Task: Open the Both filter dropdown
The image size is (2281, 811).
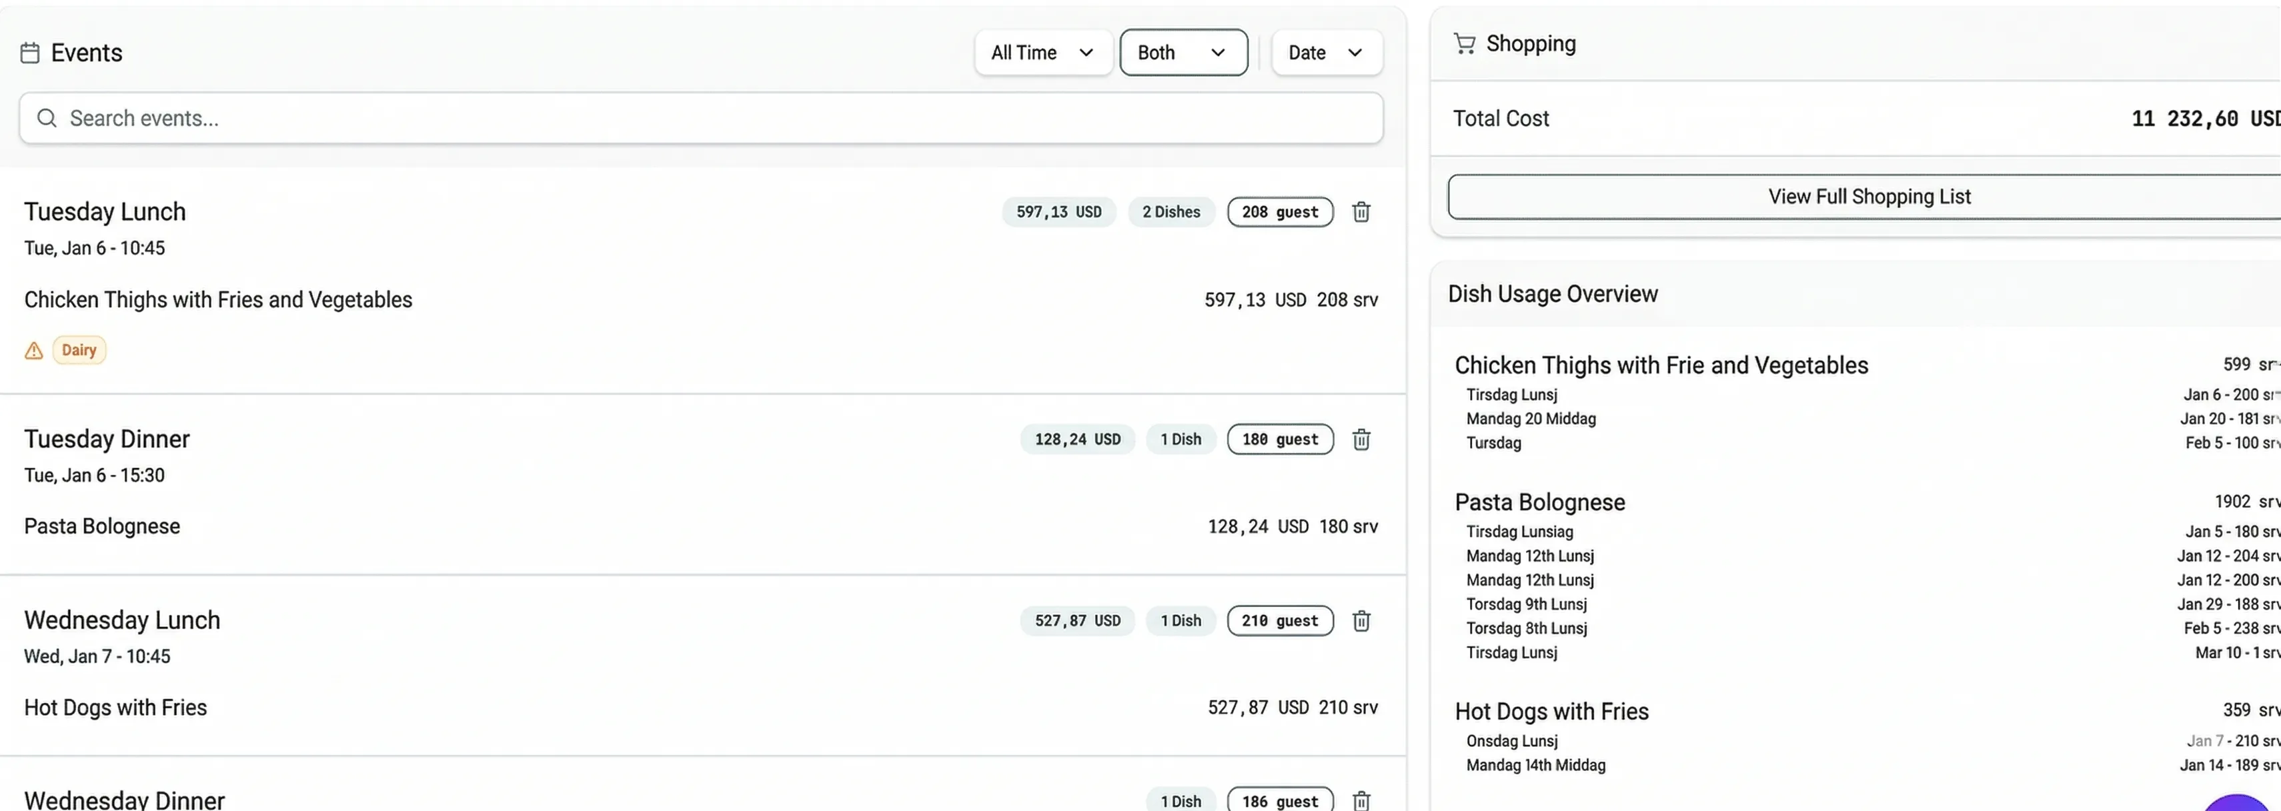Action: tap(1182, 53)
